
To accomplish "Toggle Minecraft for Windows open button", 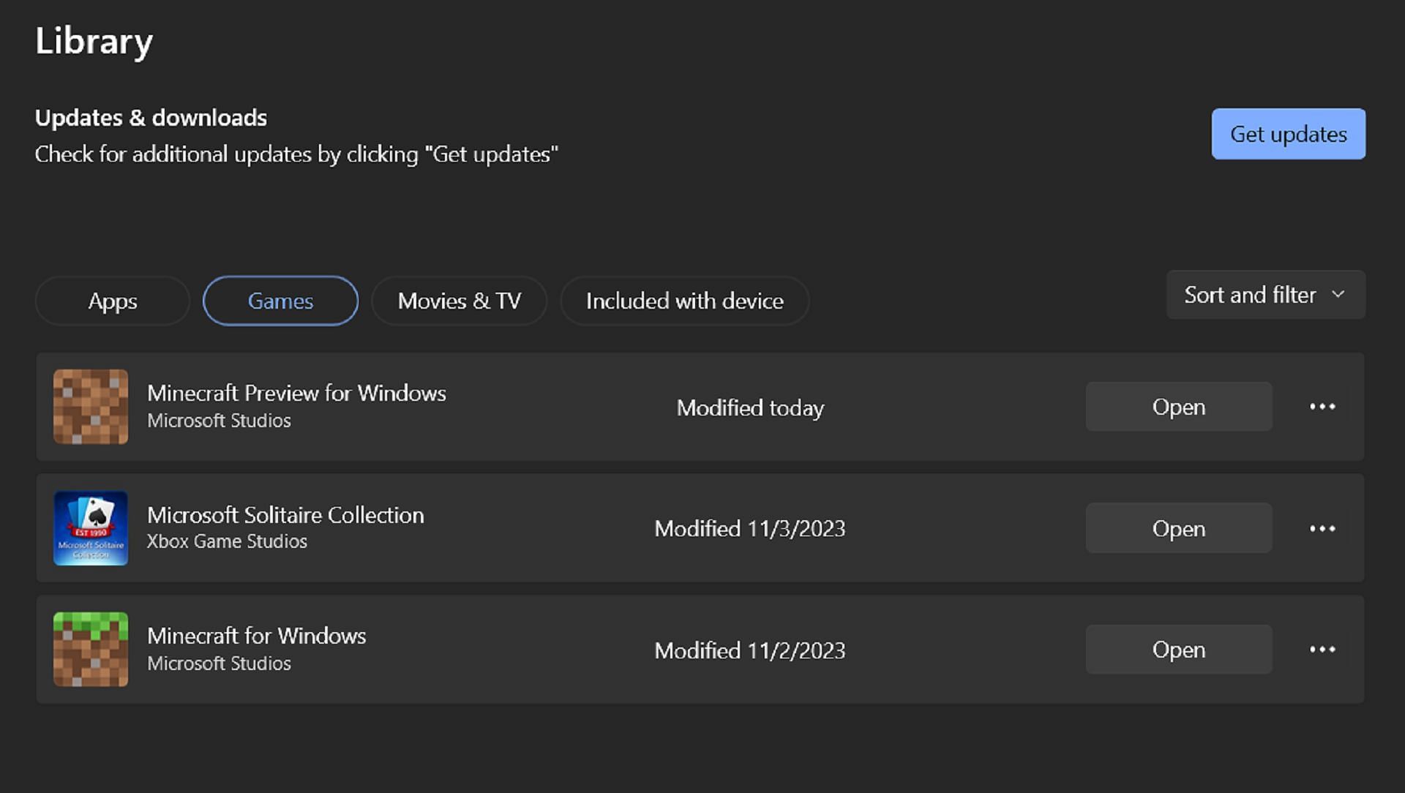I will click(x=1178, y=648).
